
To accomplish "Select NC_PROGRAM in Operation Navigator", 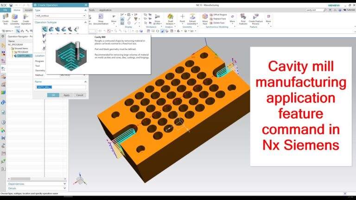I will click(15, 44).
